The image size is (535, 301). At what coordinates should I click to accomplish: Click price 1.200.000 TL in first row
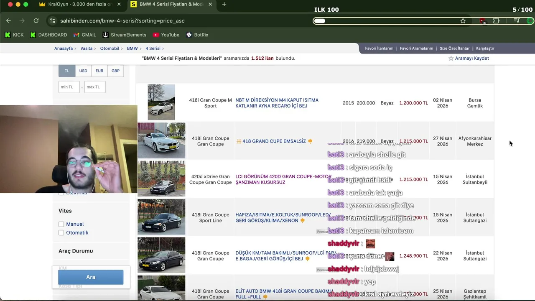pyautogui.click(x=413, y=103)
